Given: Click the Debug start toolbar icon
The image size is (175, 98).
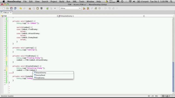Looking at the screenshot, I should (96, 8).
